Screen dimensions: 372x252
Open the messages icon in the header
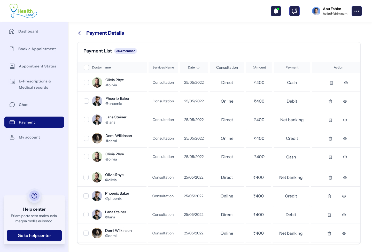(295, 11)
